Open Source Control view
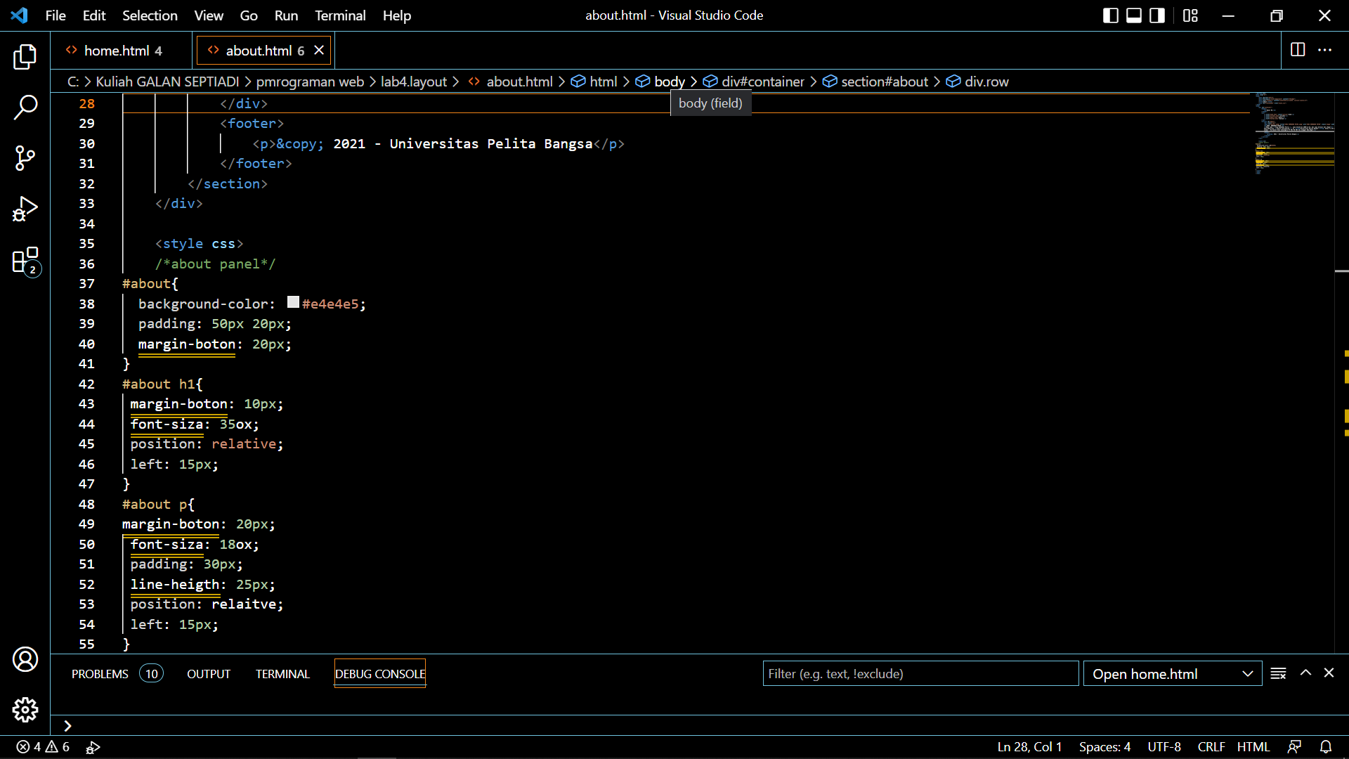The image size is (1349, 759). [x=25, y=158]
